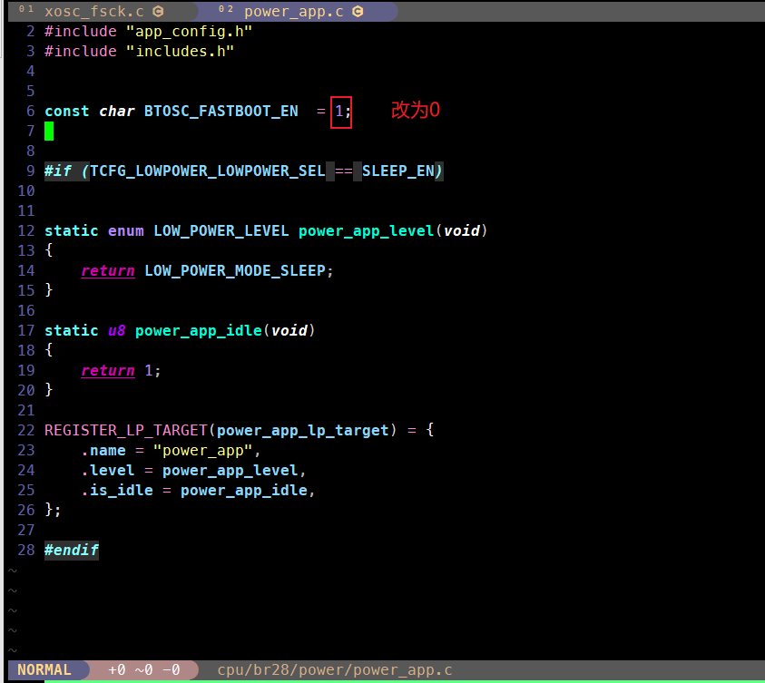Select the power_app.c buffer tab
765x683 pixels.
pos(294,11)
